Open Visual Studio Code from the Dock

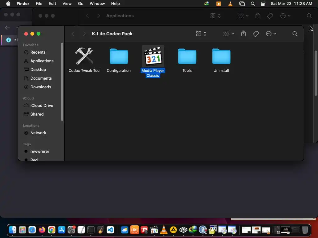pos(110,230)
